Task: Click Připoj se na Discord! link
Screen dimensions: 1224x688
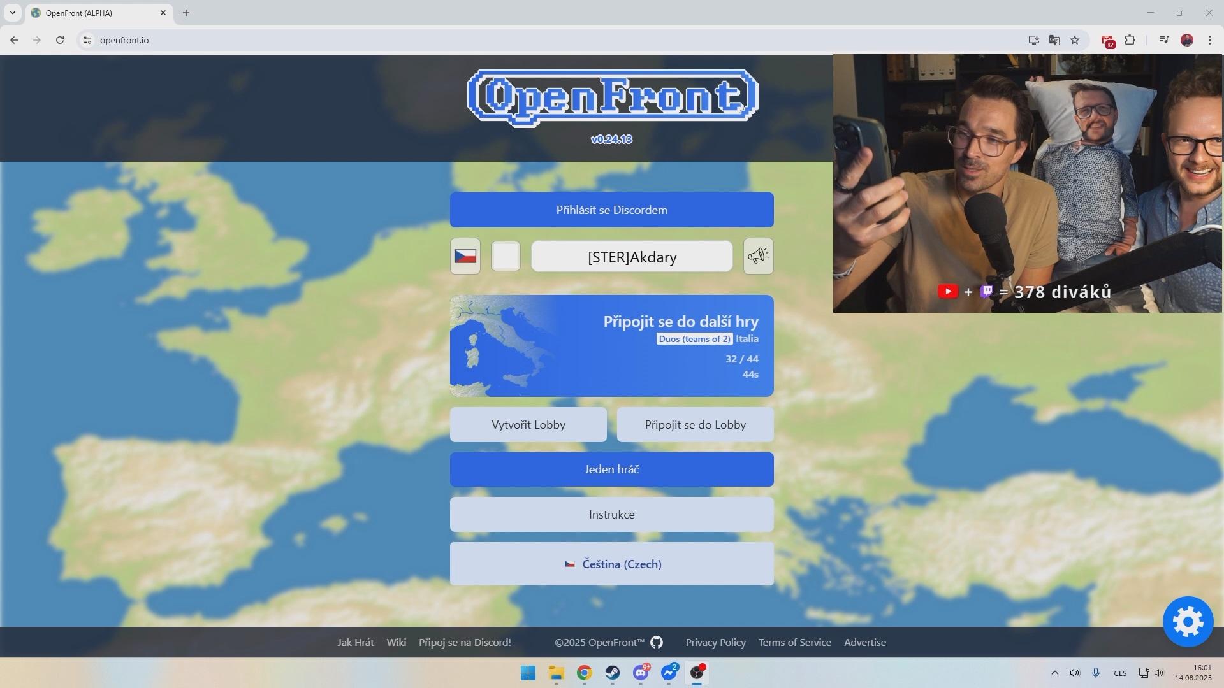Action: pyautogui.click(x=465, y=642)
